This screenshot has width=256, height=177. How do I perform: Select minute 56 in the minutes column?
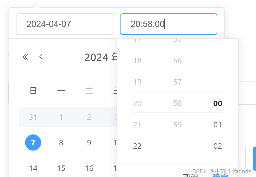tap(177, 61)
